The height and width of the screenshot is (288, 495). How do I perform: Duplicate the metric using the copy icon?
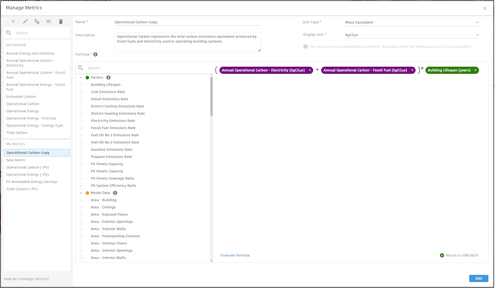(37, 21)
